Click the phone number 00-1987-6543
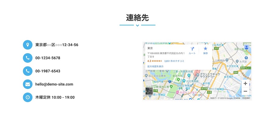 coord(48,71)
